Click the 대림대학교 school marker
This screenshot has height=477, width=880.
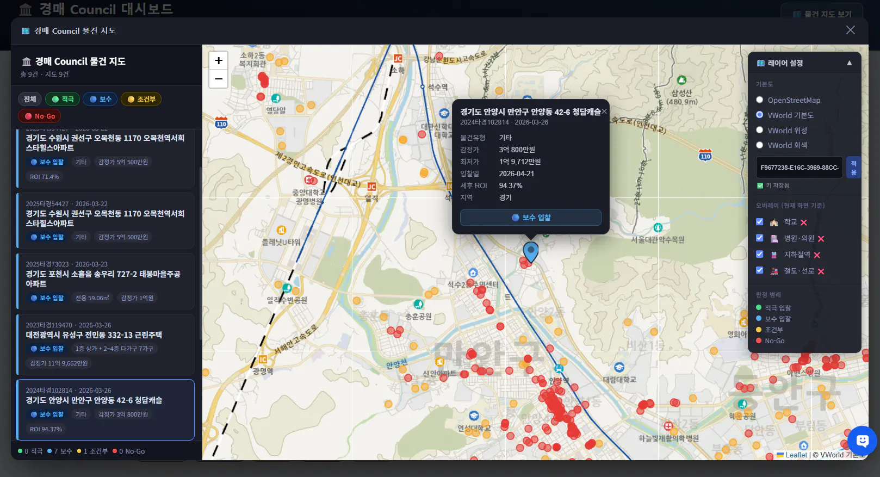point(619,368)
